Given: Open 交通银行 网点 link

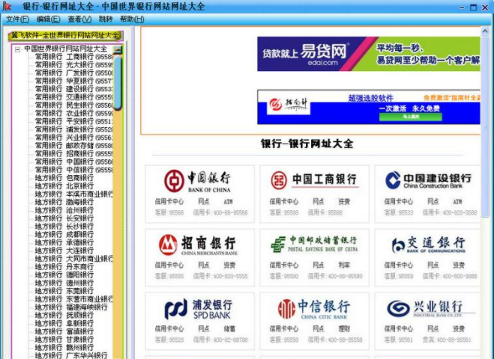Looking at the screenshot, I should click(x=433, y=266).
